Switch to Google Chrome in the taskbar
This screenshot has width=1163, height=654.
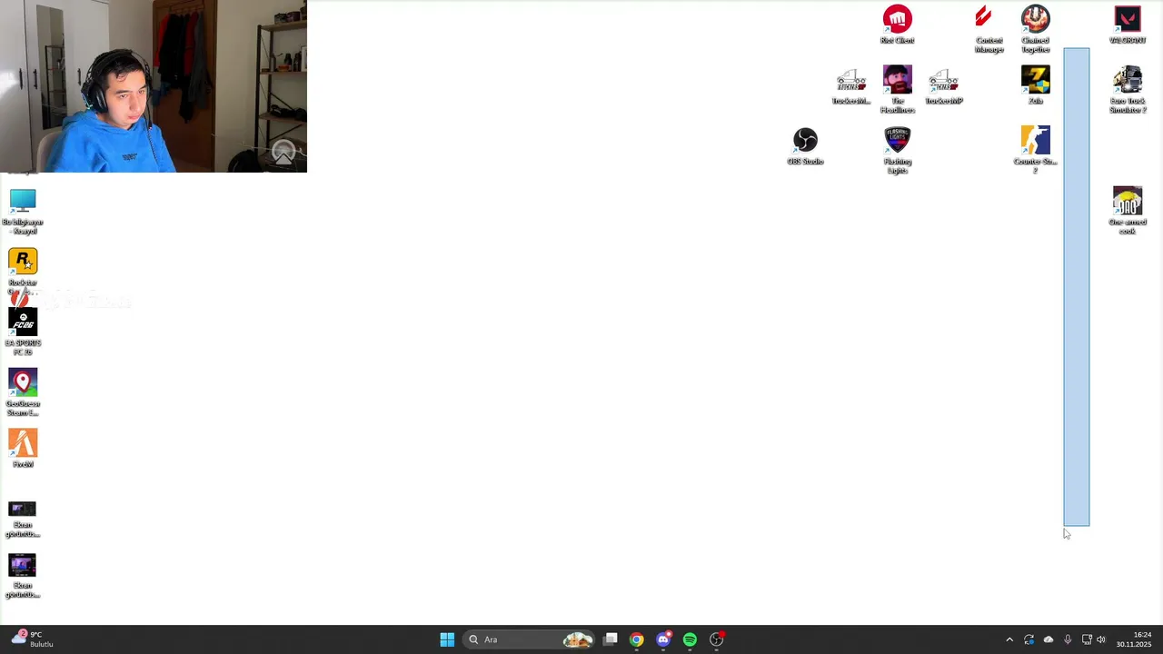[636, 639]
